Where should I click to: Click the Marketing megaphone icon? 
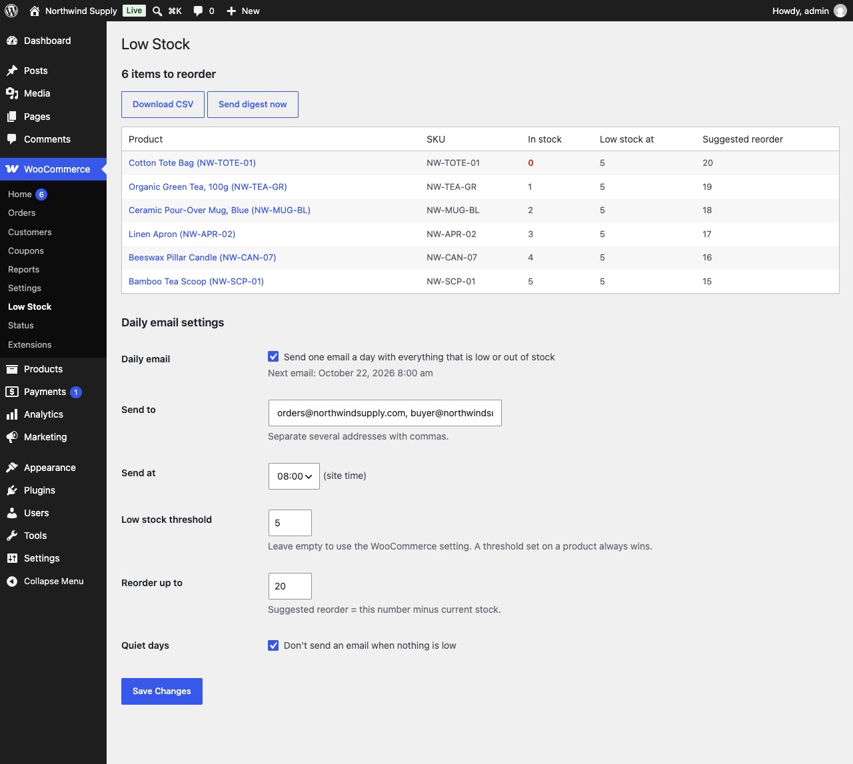click(x=12, y=437)
